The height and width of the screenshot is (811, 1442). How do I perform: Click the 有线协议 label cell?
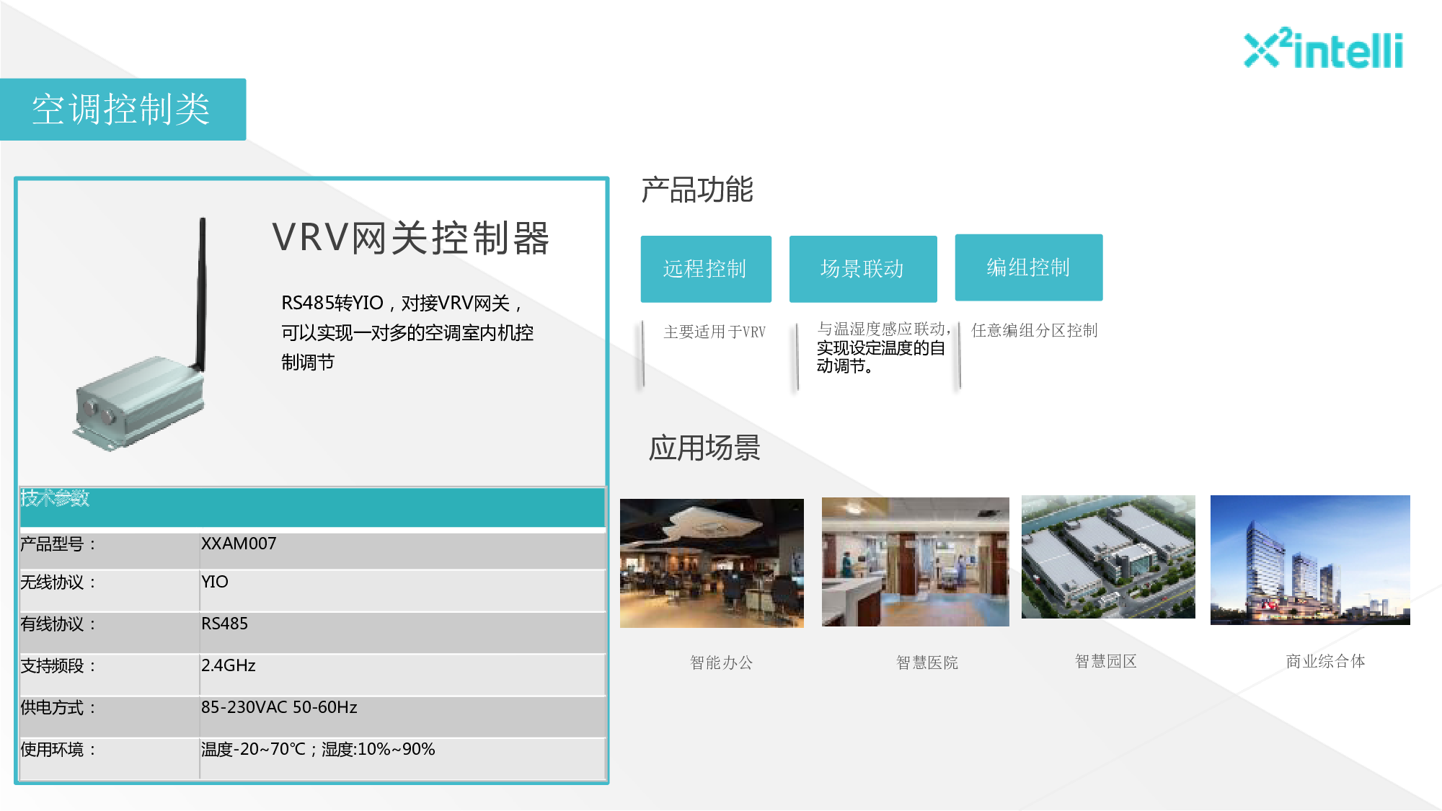pyautogui.click(x=110, y=633)
